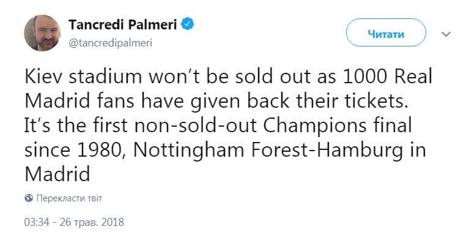Open the @tancredipalmeri handle link
The height and width of the screenshot is (235, 472).
pyautogui.click(x=111, y=43)
